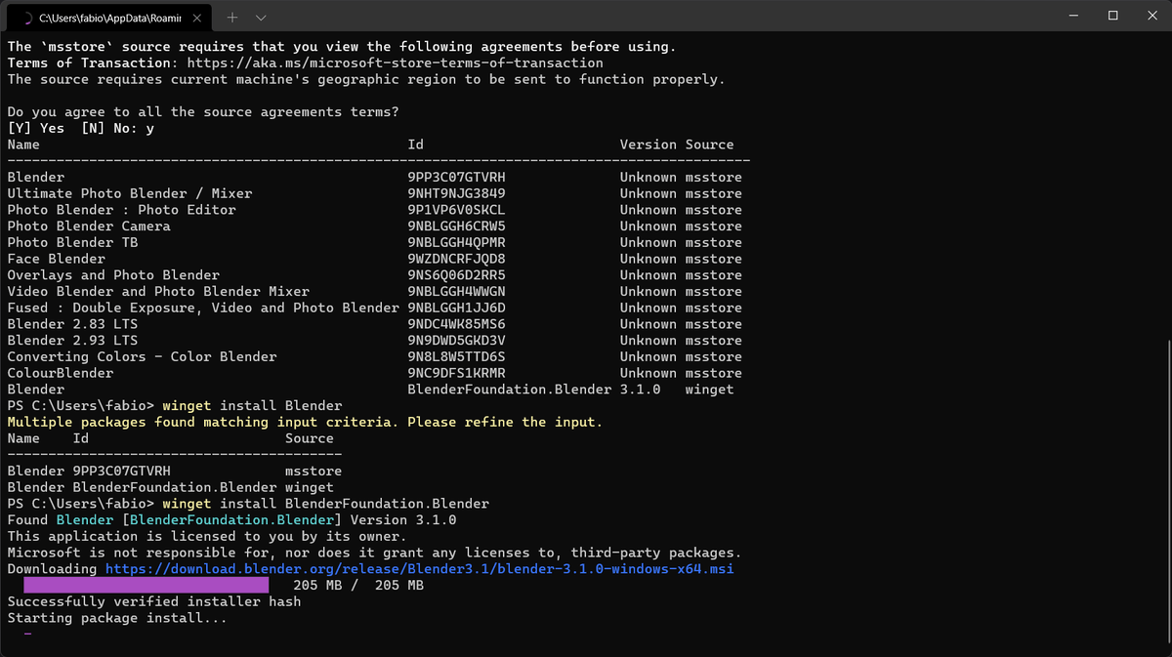The width and height of the screenshot is (1172, 657).
Task: Click the 'winget install BlenderFoundation.Blender' command
Action: point(325,504)
